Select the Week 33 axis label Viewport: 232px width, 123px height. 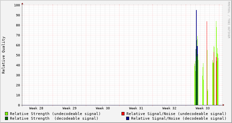[x=203, y=108]
